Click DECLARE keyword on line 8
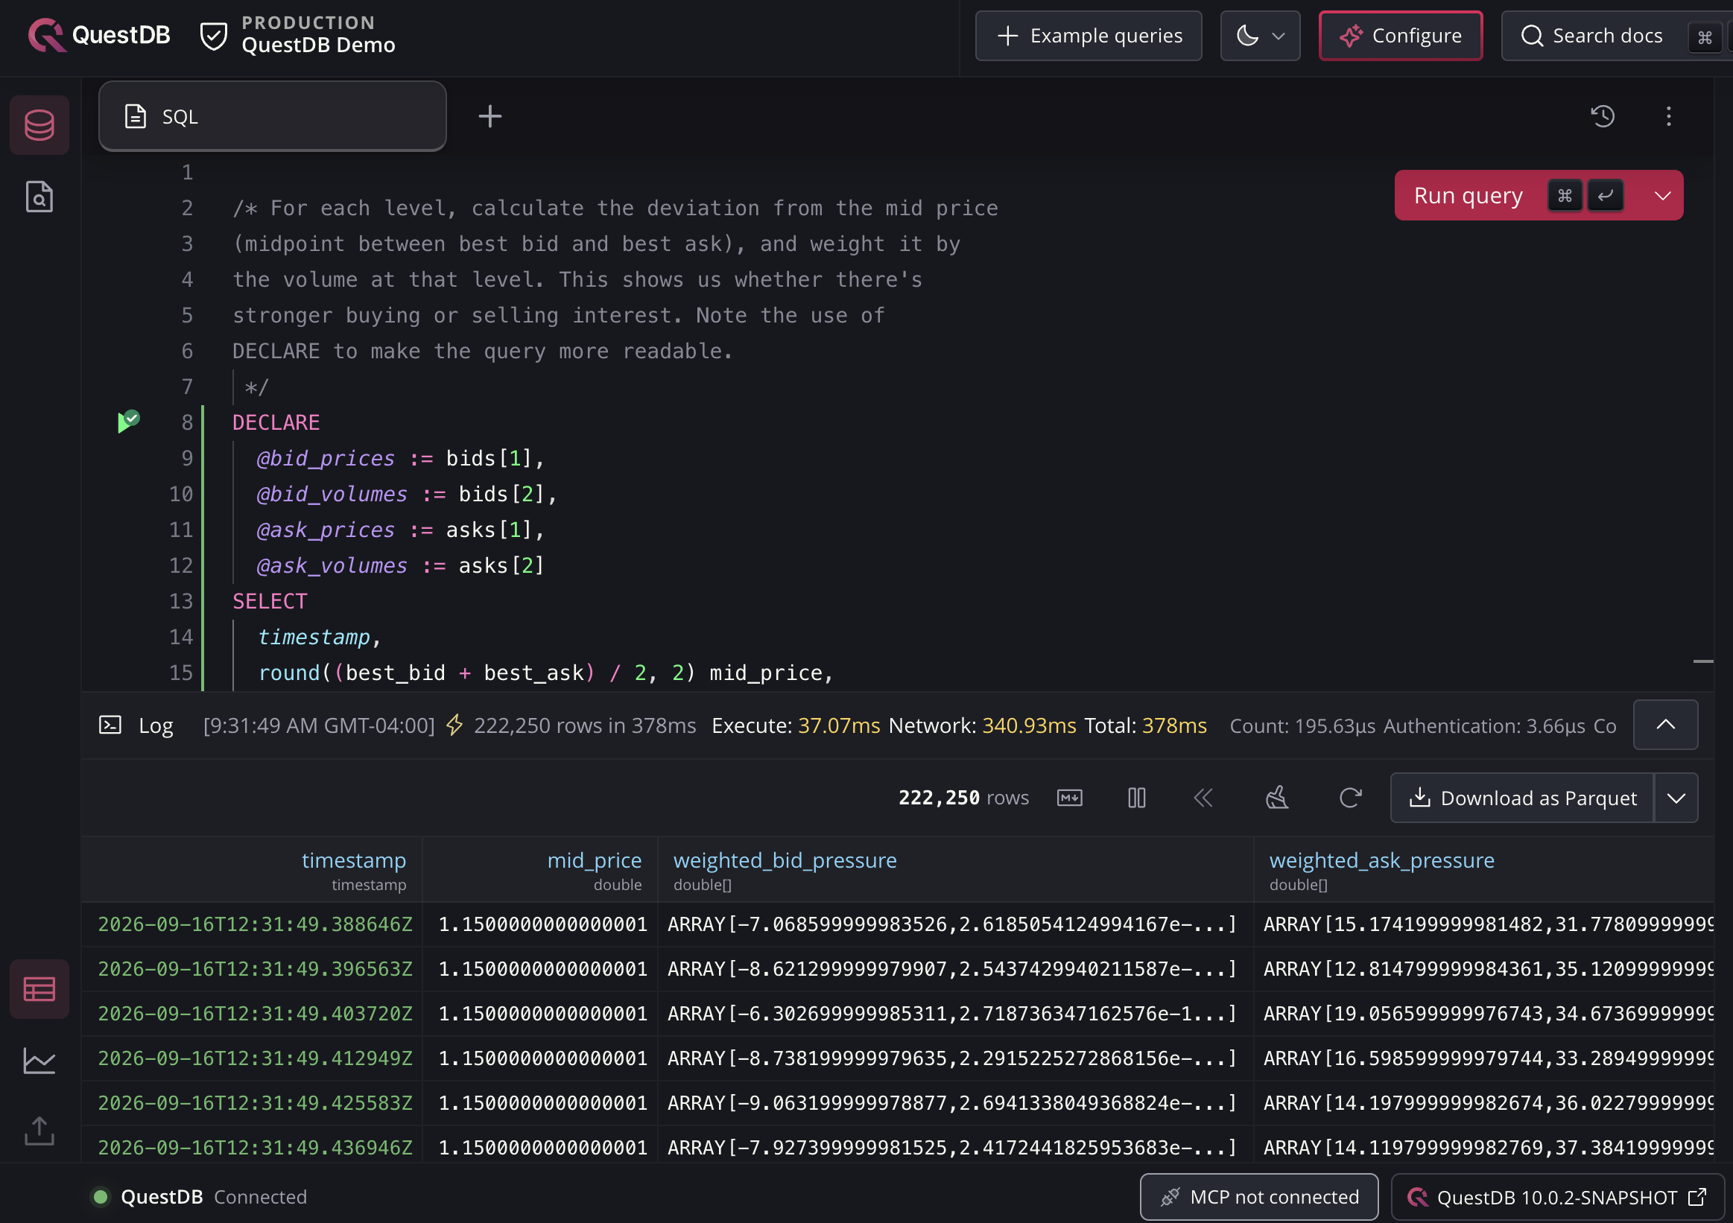The width and height of the screenshot is (1733, 1223). tap(276, 422)
